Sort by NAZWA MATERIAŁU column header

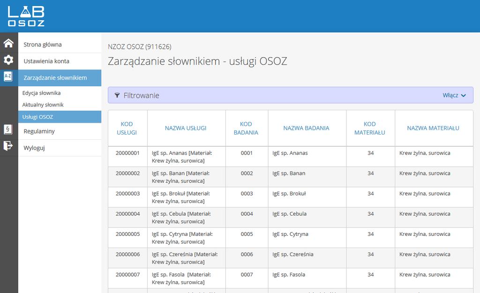point(433,128)
